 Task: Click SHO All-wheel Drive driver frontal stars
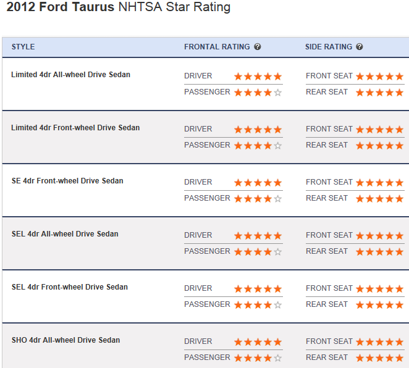[x=258, y=342]
